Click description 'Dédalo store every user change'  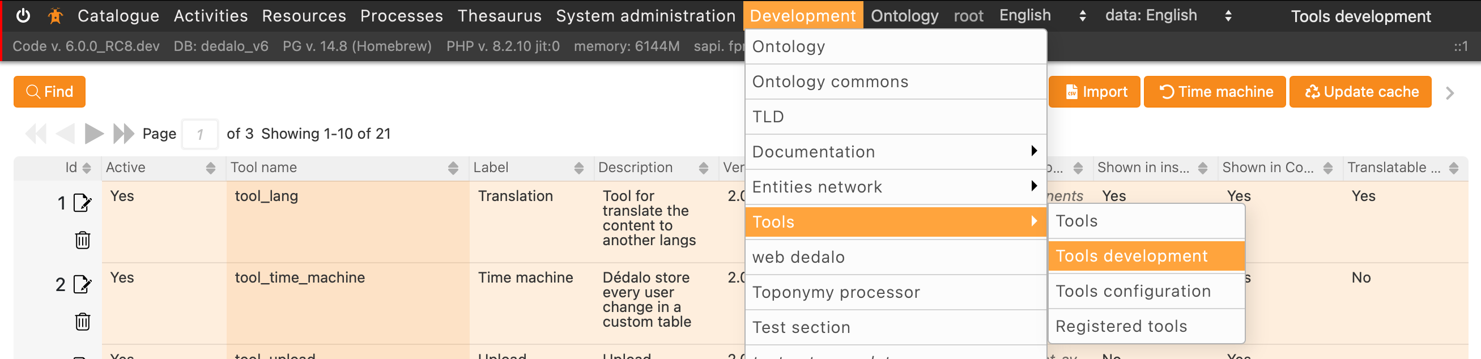tap(647, 300)
